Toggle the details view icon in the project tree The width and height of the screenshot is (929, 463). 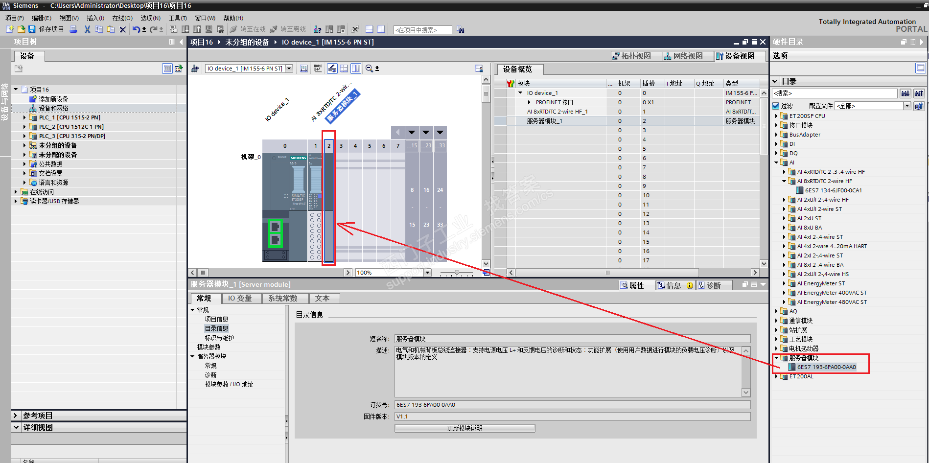(x=167, y=69)
